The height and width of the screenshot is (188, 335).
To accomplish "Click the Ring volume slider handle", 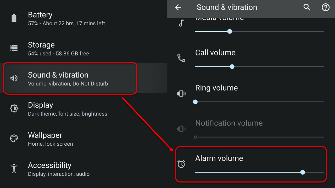I will click(x=195, y=102).
